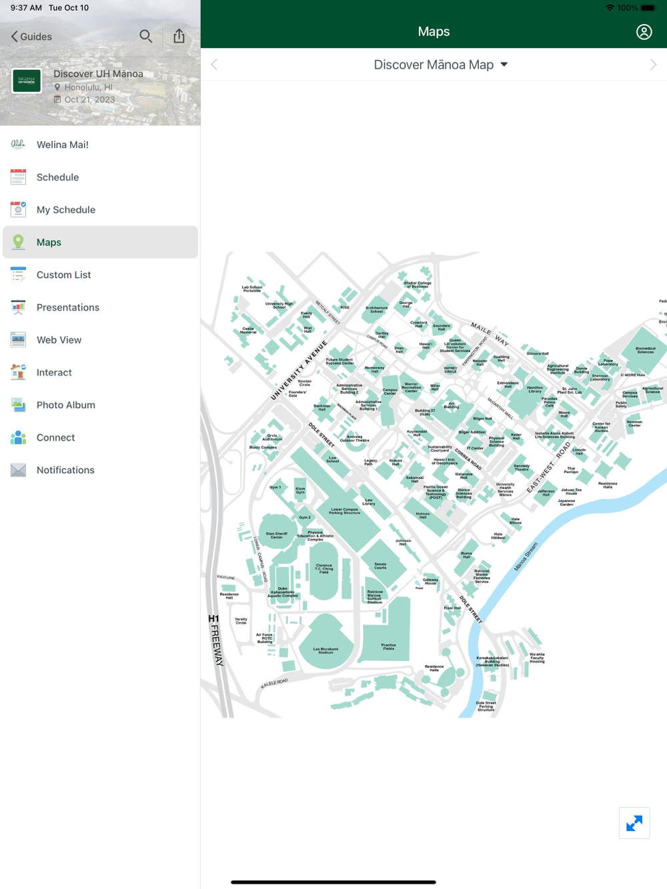Tap Shidler College of Business label

[x=418, y=285]
